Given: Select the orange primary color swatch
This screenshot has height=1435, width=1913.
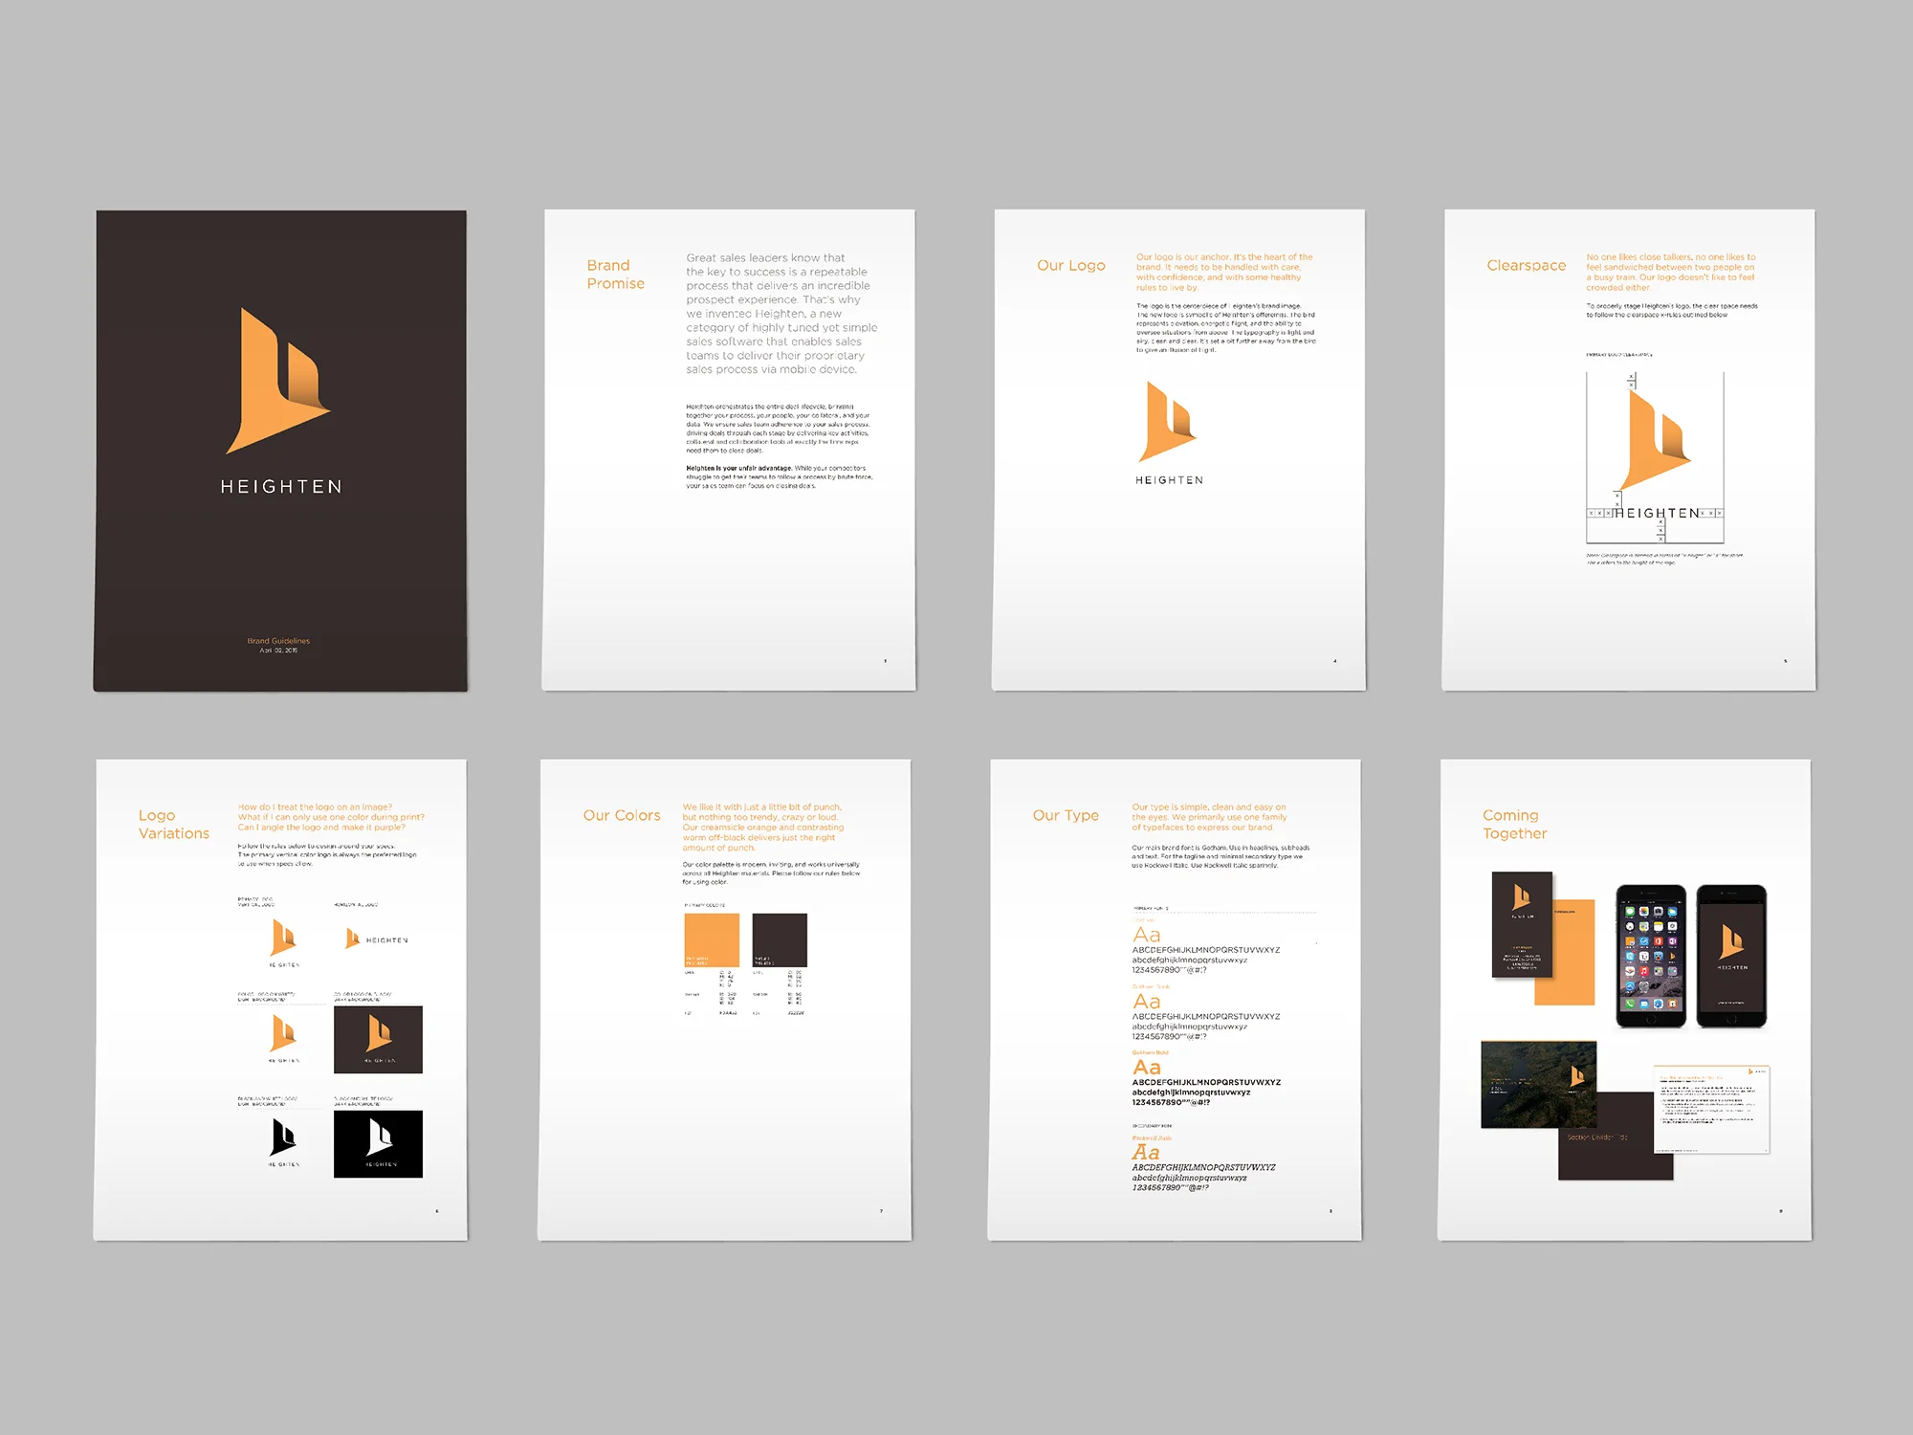Looking at the screenshot, I should pyautogui.click(x=712, y=939).
